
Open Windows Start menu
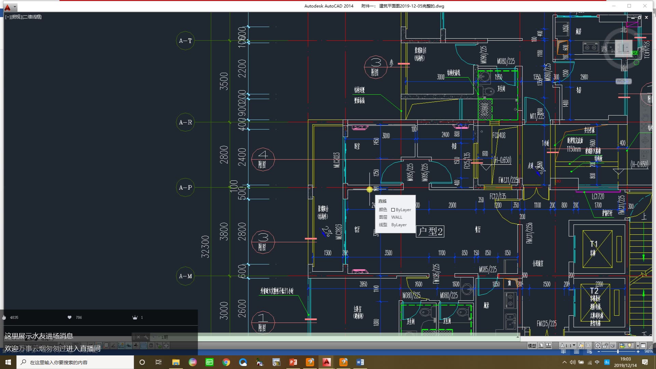point(8,362)
